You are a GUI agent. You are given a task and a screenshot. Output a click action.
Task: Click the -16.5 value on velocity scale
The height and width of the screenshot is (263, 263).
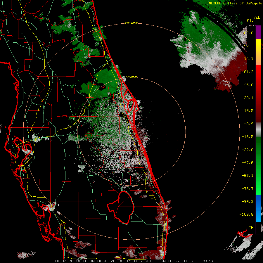(x=248, y=137)
